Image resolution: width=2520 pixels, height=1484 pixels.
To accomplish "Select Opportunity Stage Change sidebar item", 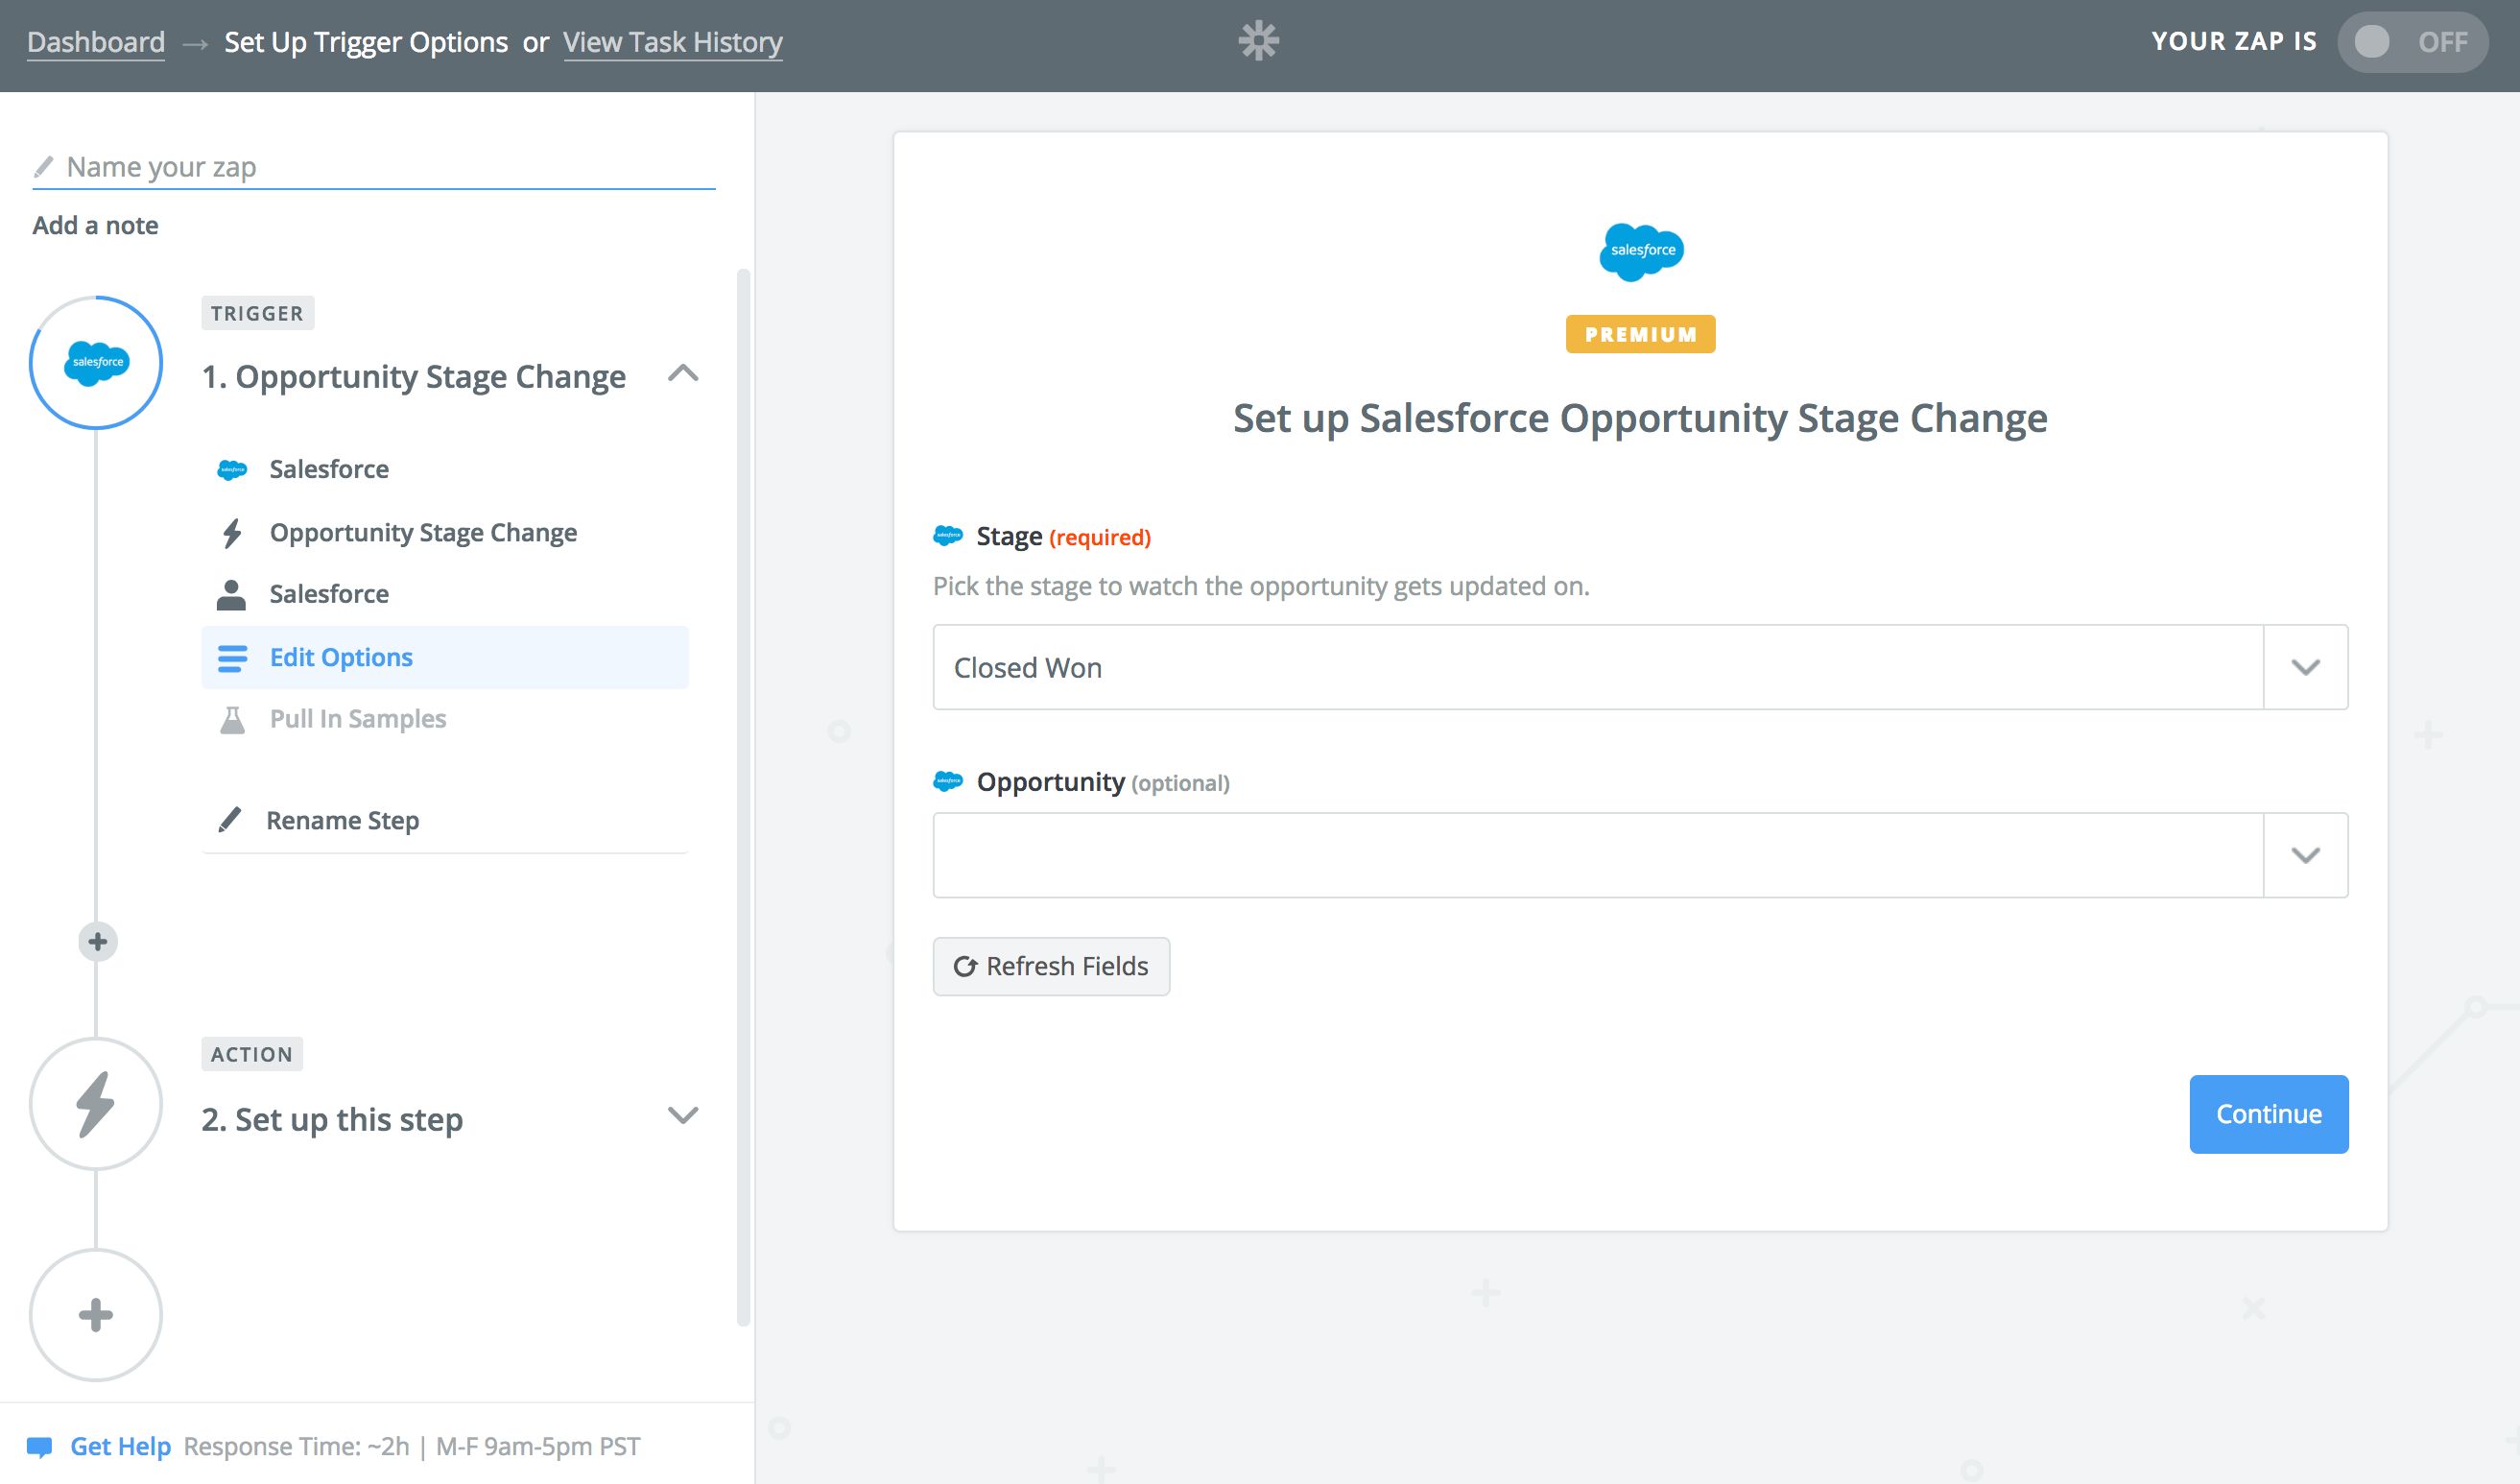I will (423, 532).
